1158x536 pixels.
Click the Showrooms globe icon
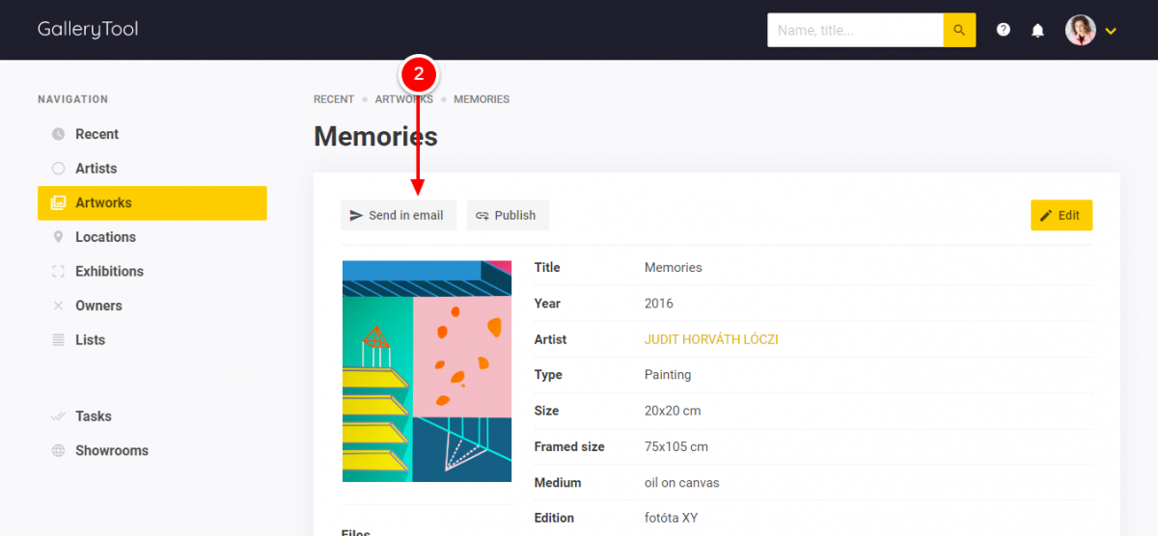(x=58, y=450)
